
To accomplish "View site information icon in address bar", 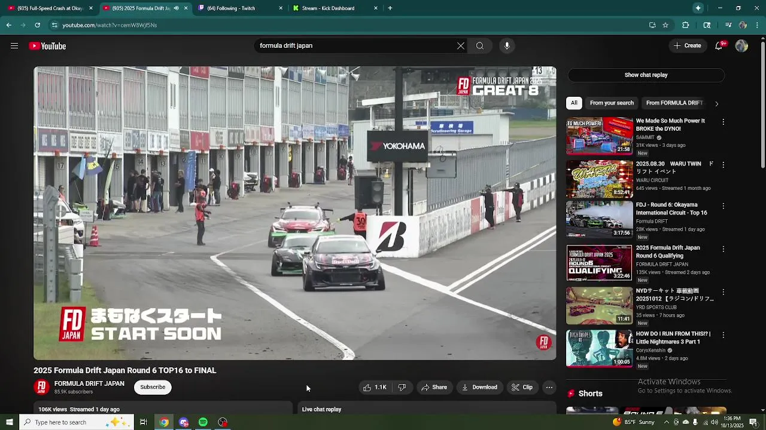I will 54,25.
